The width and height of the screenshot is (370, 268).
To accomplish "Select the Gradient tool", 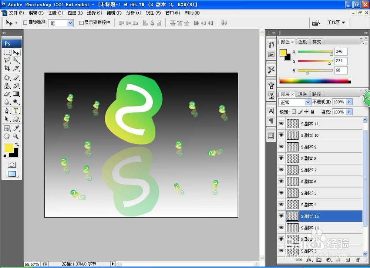I will (x=16, y=94).
